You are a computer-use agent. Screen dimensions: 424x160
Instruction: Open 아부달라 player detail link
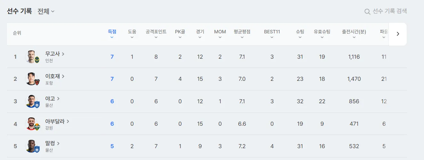57,121
